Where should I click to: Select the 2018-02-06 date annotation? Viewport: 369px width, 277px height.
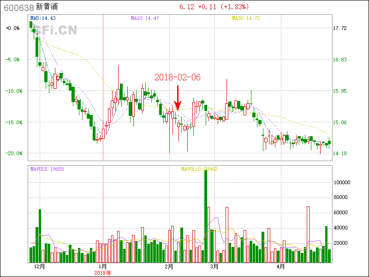tap(177, 77)
